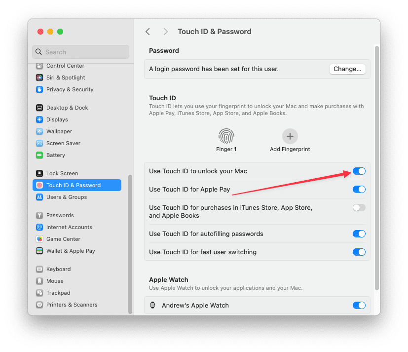Click the main pane vertical scrollbar
The image size is (408, 352).
click(376, 168)
